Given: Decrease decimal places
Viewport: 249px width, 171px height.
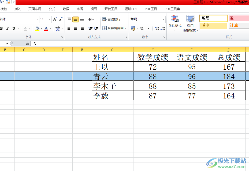Looking at the screenshot, I should click(x=163, y=29).
